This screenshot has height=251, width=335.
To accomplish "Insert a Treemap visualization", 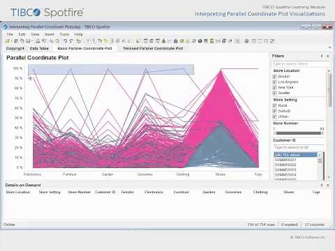I will point(206,41).
